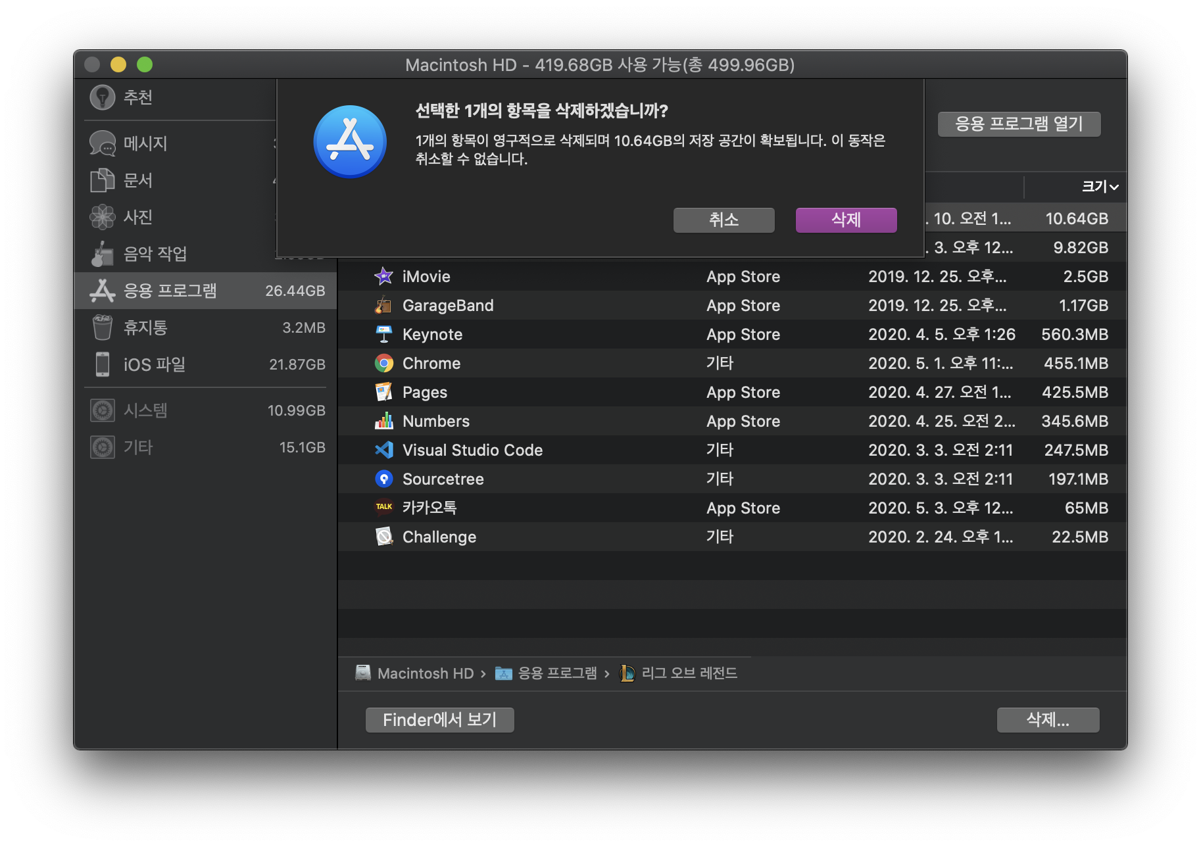
Task: Click the iMovie star icon
Action: [x=383, y=276]
